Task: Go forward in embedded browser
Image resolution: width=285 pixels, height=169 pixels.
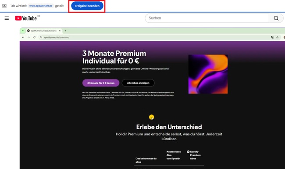Action: (28, 37)
